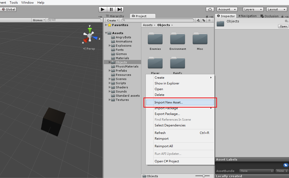Enable Play mode

[x=103, y=9]
